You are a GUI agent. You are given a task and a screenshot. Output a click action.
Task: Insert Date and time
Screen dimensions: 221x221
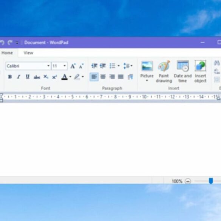point(183,72)
